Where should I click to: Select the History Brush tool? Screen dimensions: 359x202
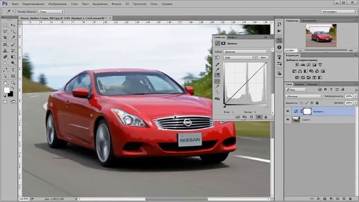point(13,50)
